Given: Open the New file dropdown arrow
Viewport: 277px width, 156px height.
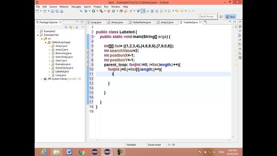Looking at the screenshot, I should point(41,11).
